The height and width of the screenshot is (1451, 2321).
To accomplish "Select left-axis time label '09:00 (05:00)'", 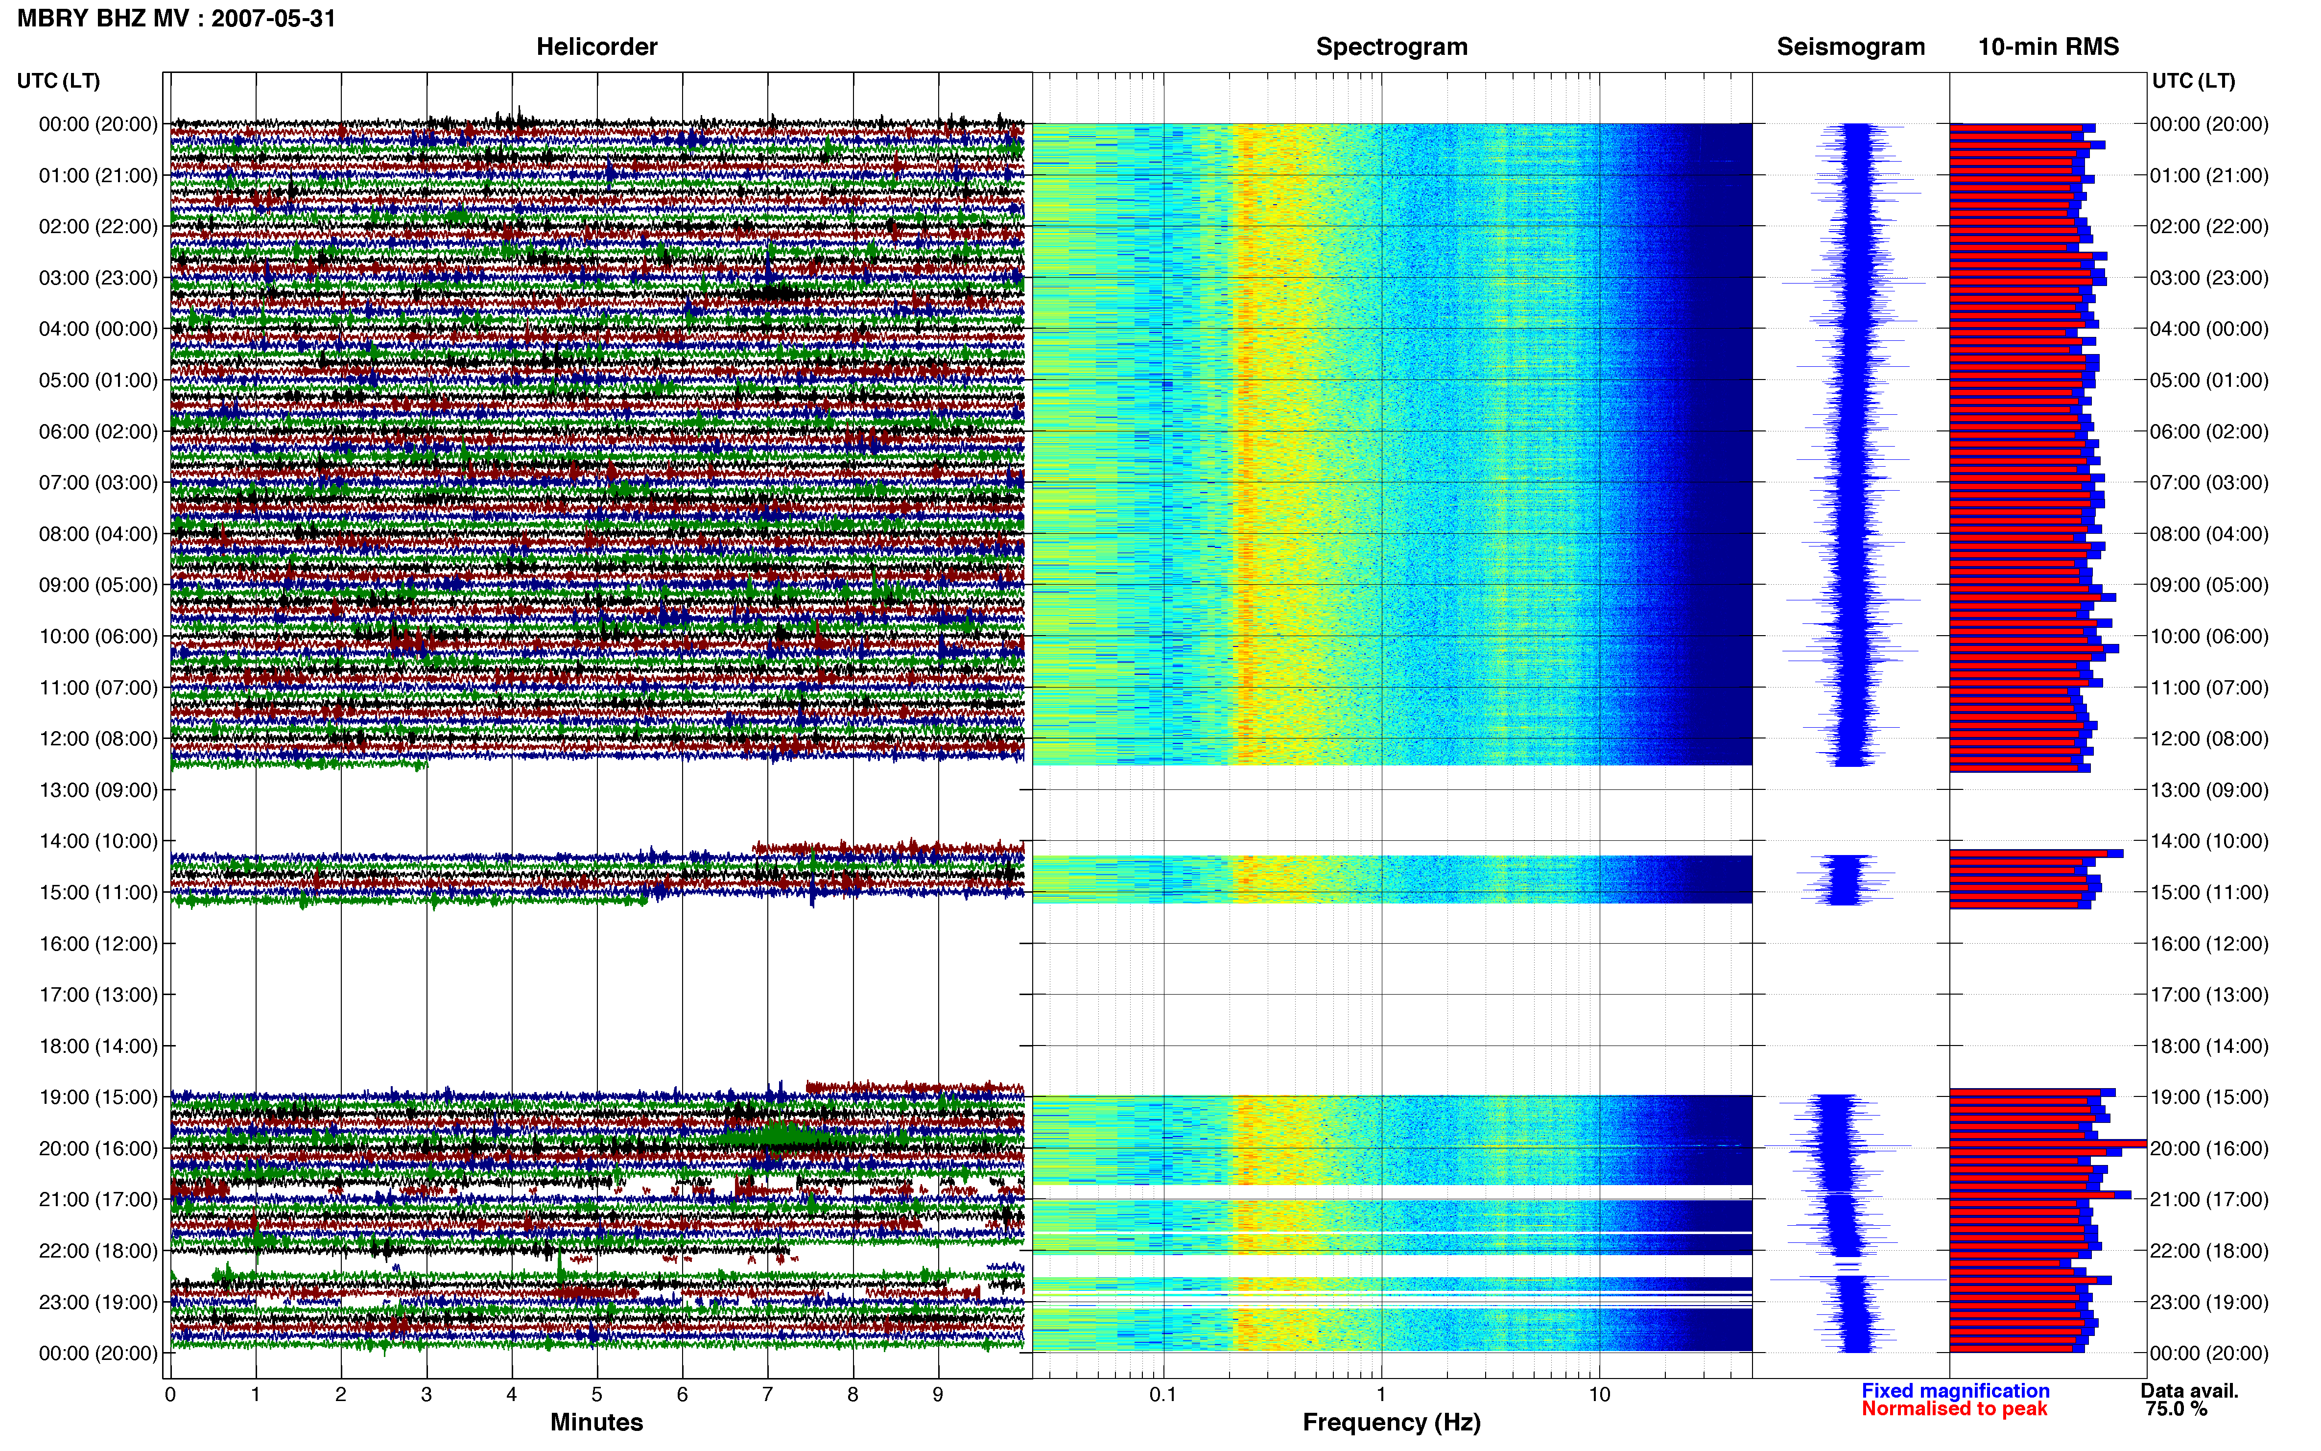I will tap(98, 585).
